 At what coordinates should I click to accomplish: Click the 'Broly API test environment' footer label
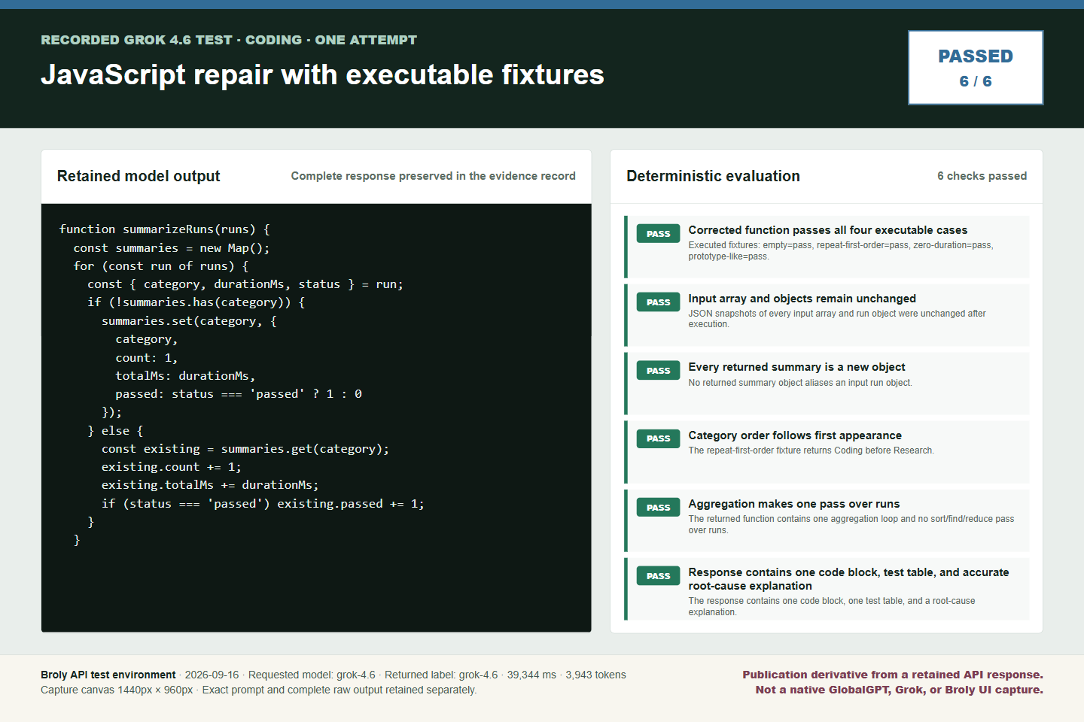point(108,675)
